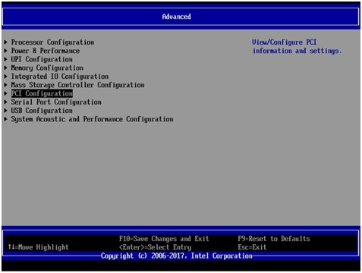Viewport: 362px width, 273px height.
Task: Open Serial Port Configuration entry
Action: tap(56, 102)
